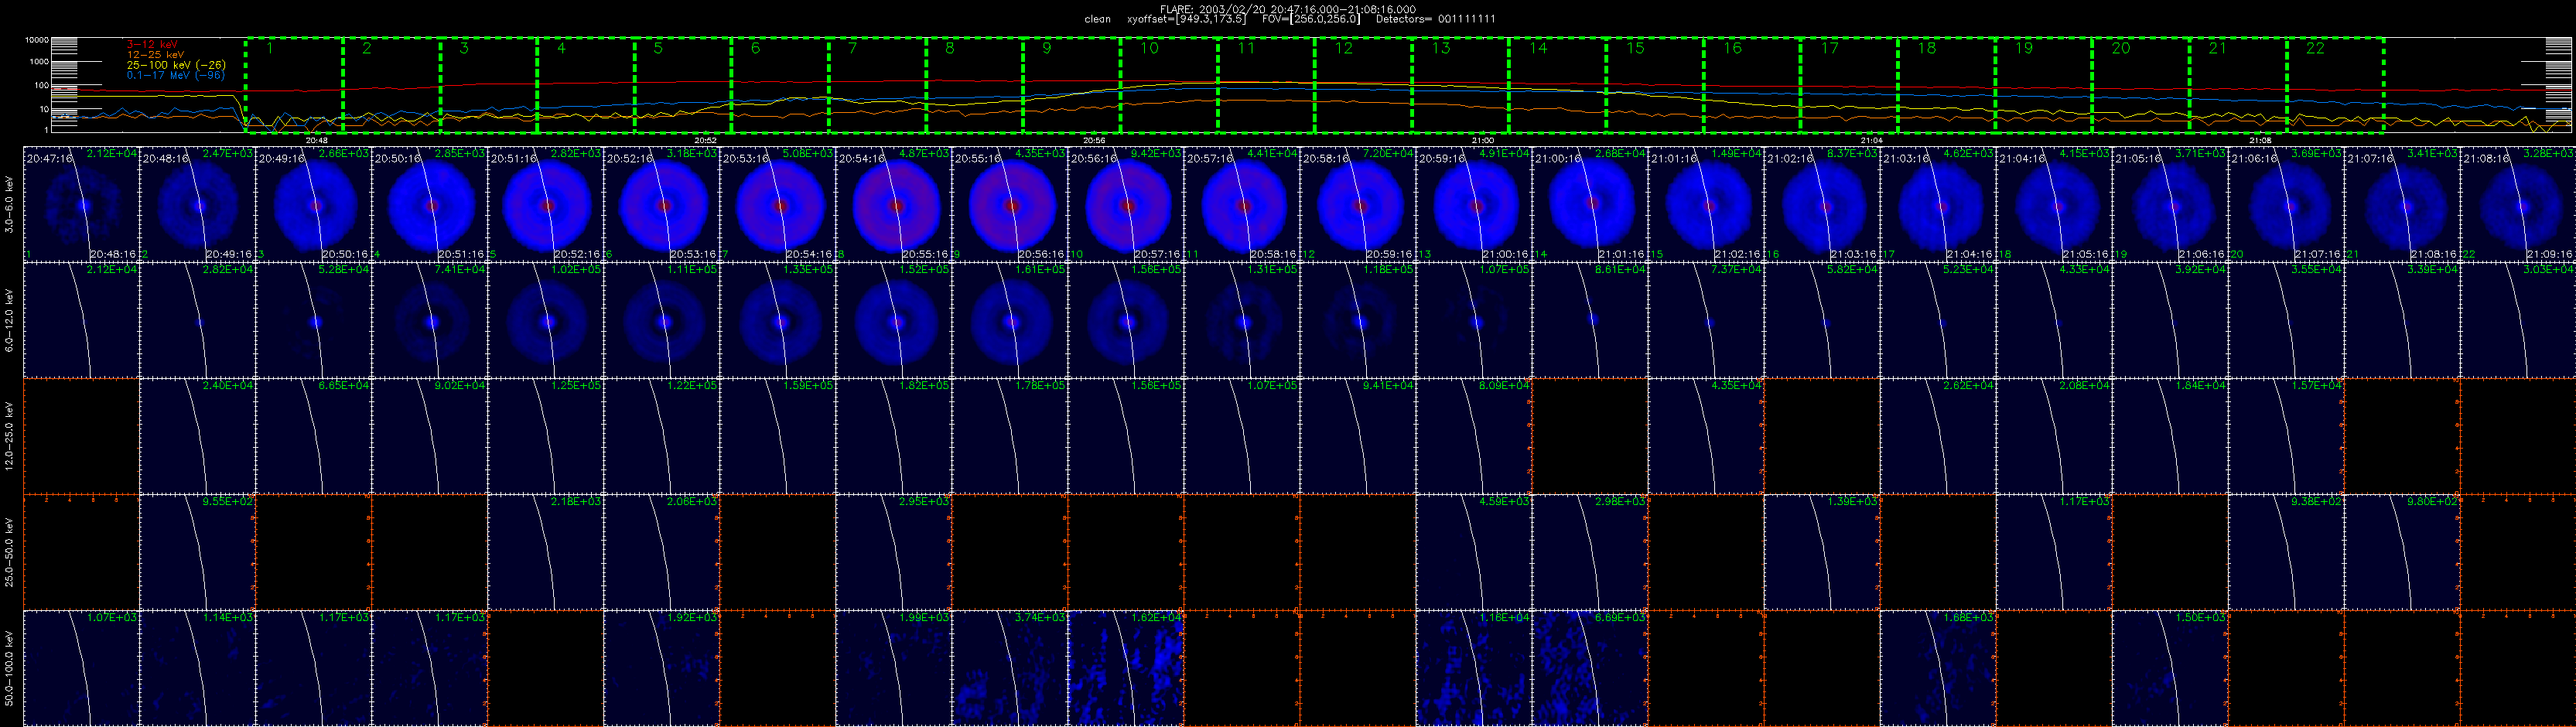Select interval box 4 on the light curve
This screenshot has width=2576, height=727.
(586, 85)
